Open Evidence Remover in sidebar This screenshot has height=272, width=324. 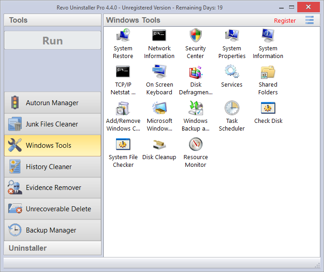point(53,188)
